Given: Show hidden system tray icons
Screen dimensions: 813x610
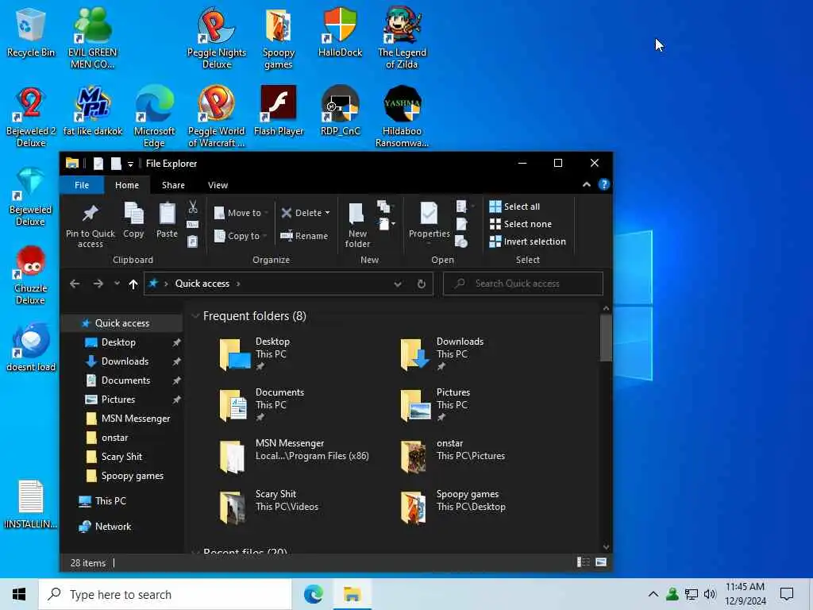Looking at the screenshot, I should pos(653,594).
